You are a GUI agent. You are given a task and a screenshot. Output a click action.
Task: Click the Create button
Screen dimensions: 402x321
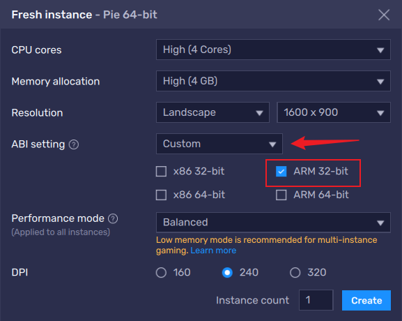pyautogui.click(x=366, y=301)
